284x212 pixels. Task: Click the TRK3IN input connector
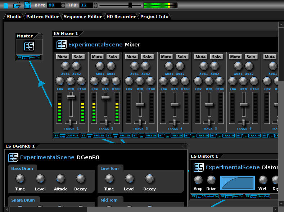coord(151,135)
